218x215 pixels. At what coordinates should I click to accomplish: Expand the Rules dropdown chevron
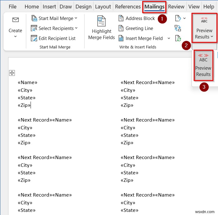[x=184, y=18]
